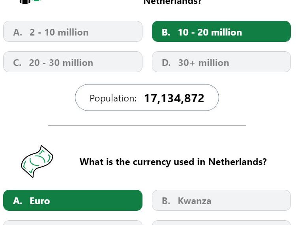
Task: Click the 17,134,872 population figure
Action: 174,98
